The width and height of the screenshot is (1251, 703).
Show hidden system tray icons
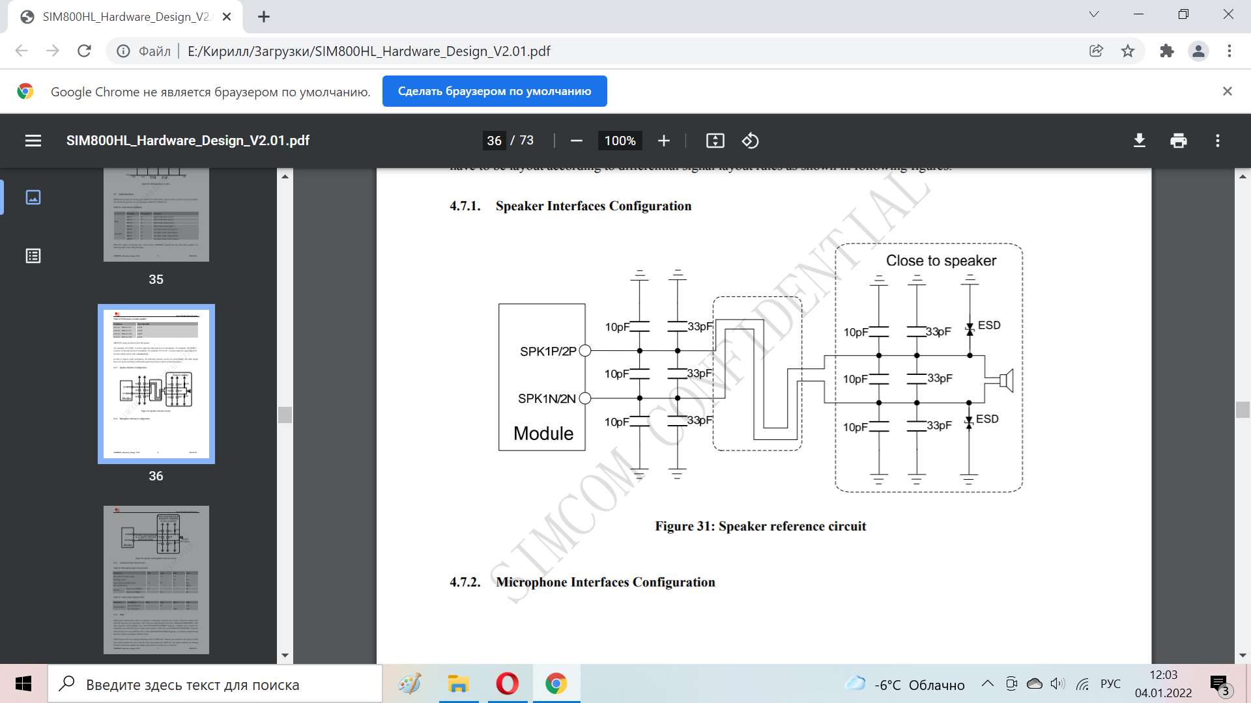point(988,683)
